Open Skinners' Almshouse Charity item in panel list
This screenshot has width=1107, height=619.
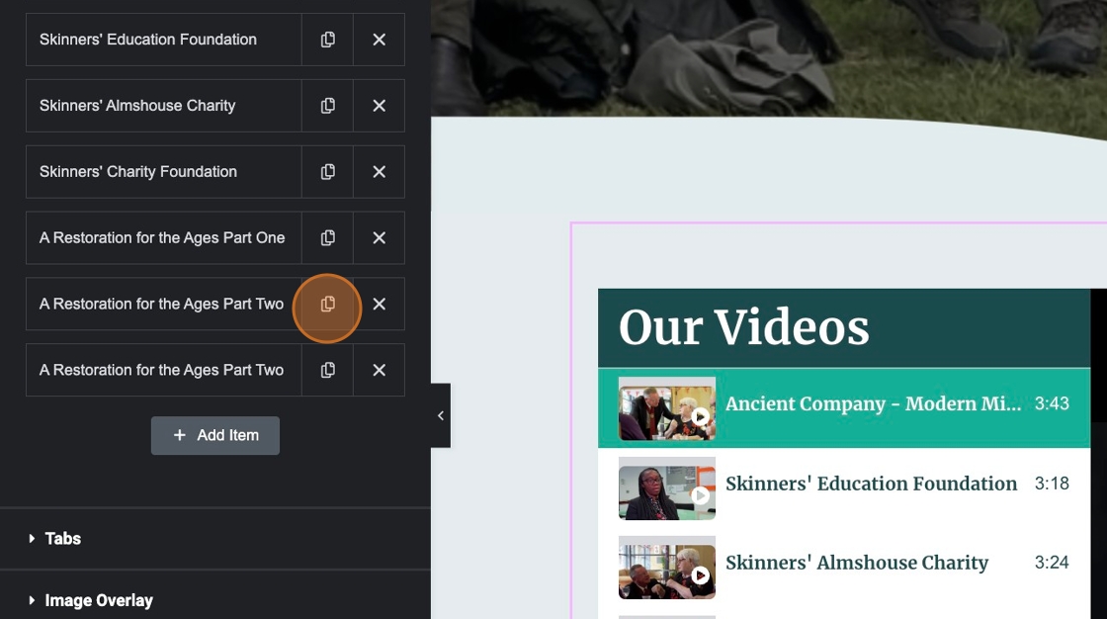(x=164, y=106)
